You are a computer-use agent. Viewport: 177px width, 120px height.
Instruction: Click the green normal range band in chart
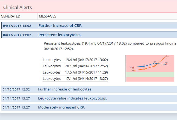(x=150, y=75)
